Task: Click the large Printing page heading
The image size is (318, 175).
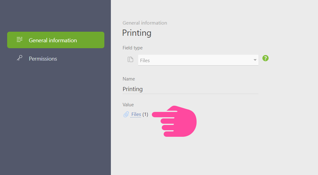Action: coord(137,33)
